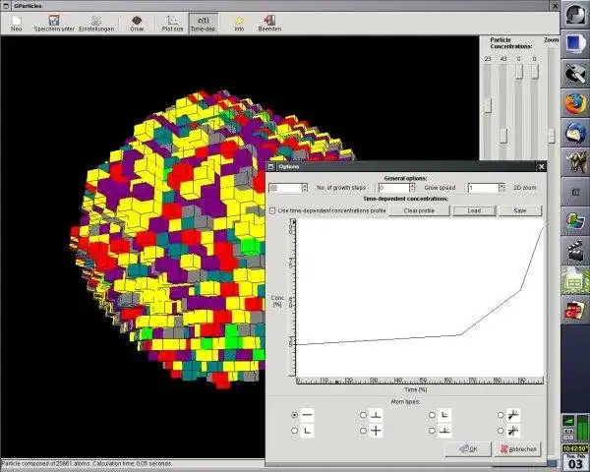The width and height of the screenshot is (590, 472).
Task: Click the topmost round dock icon
Action: (575, 15)
